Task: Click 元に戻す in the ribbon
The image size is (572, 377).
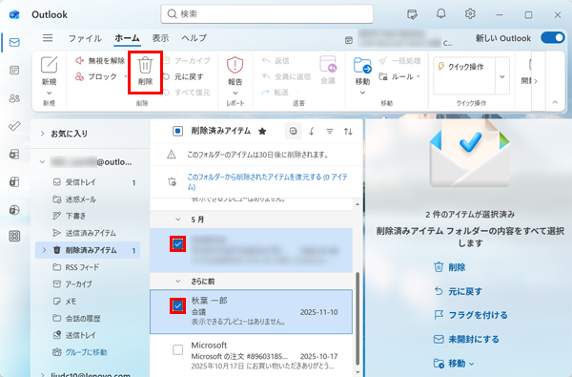Action: pos(183,76)
